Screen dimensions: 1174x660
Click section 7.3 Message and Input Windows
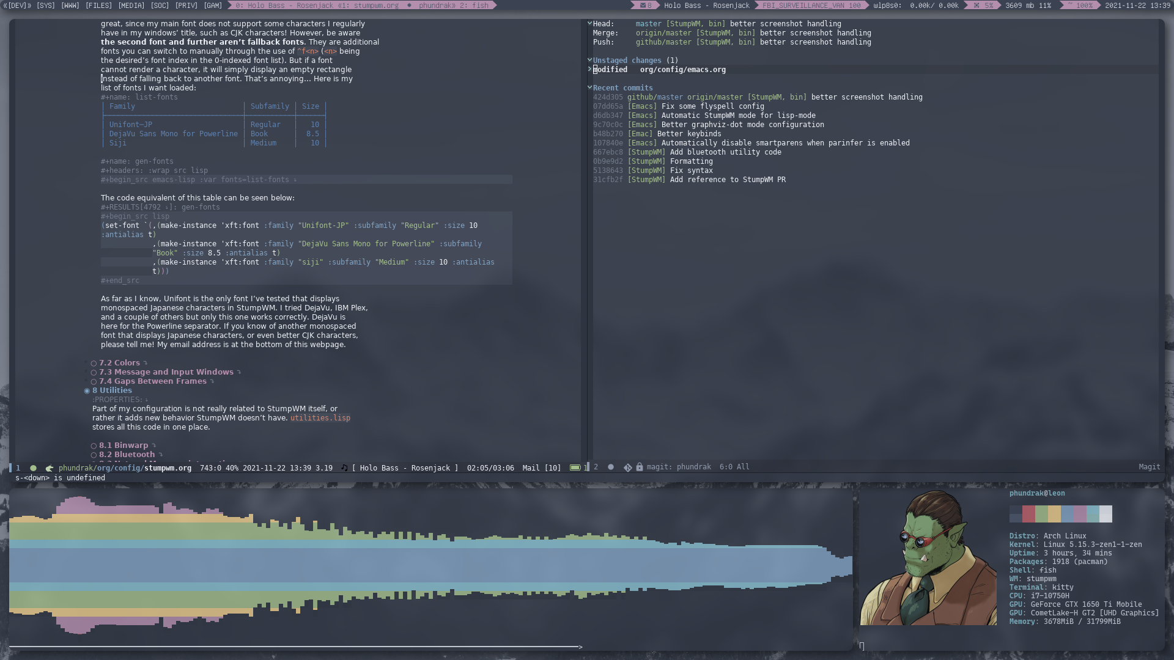click(x=166, y=372)
